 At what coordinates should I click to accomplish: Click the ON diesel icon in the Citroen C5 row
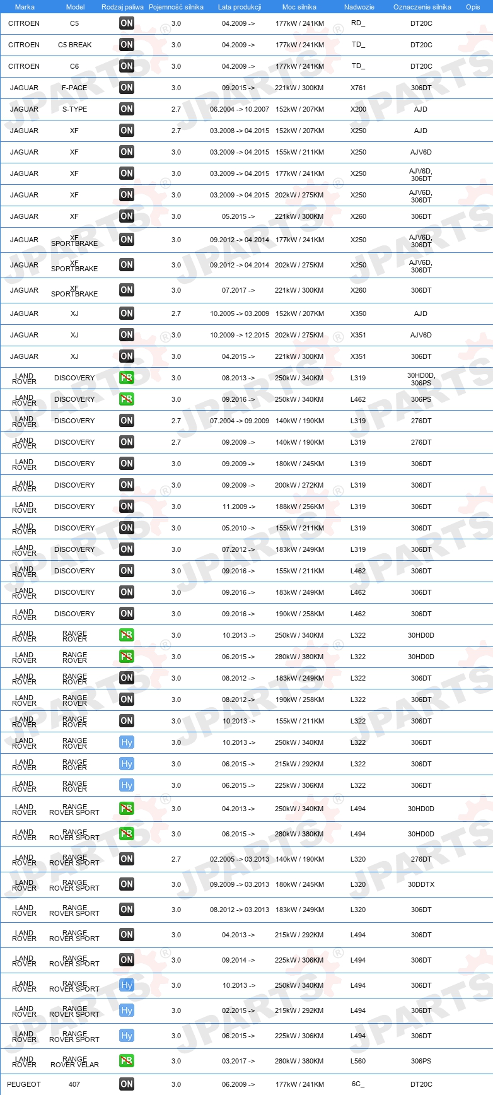pyautogui.click(x=127, y=23)
